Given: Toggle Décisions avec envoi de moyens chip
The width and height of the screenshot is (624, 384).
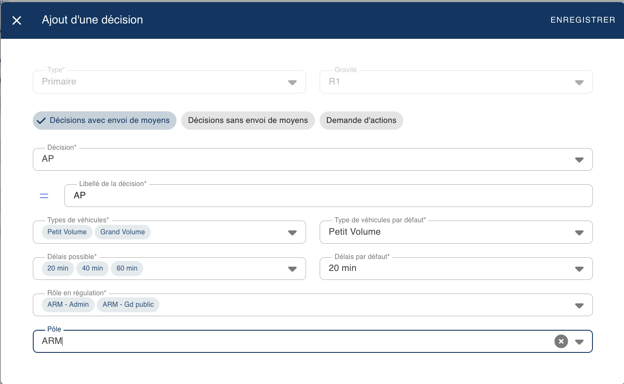Looking at the screenshot, I should [104, 121].
